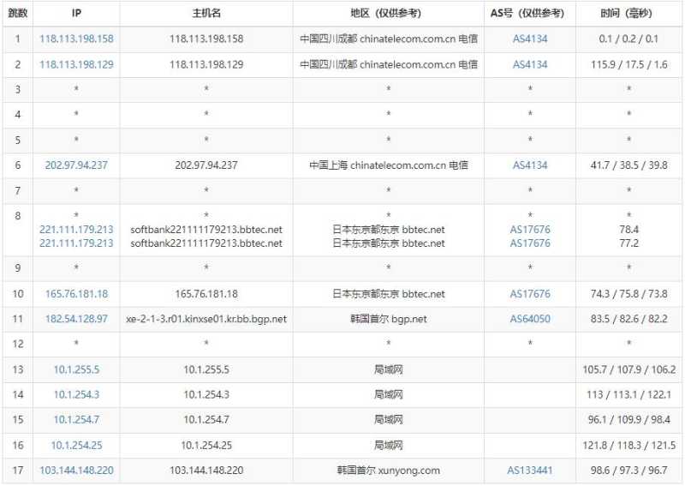Click timing 105.7 / 107.9 / 106.2

click(x=628, y=369)
